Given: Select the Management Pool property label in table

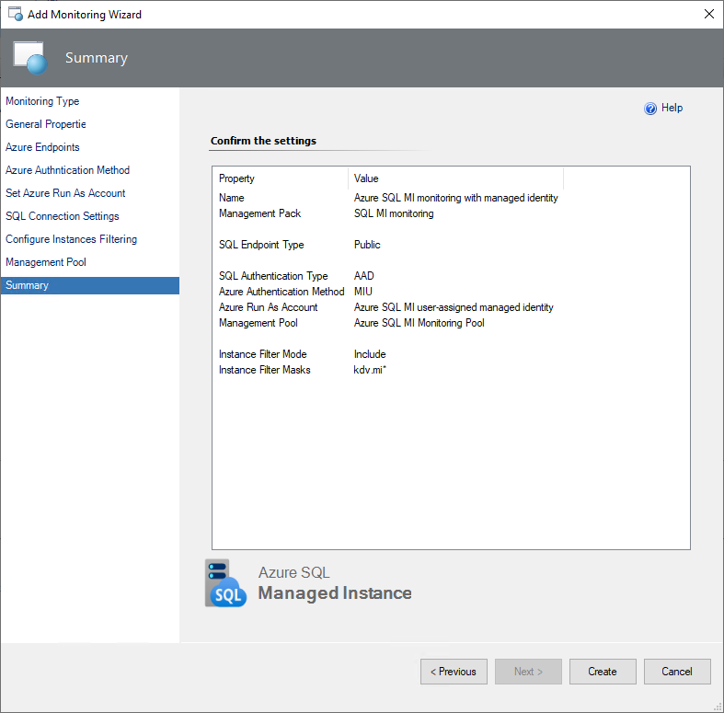Looking at the screenshot, I should (259, 323).
